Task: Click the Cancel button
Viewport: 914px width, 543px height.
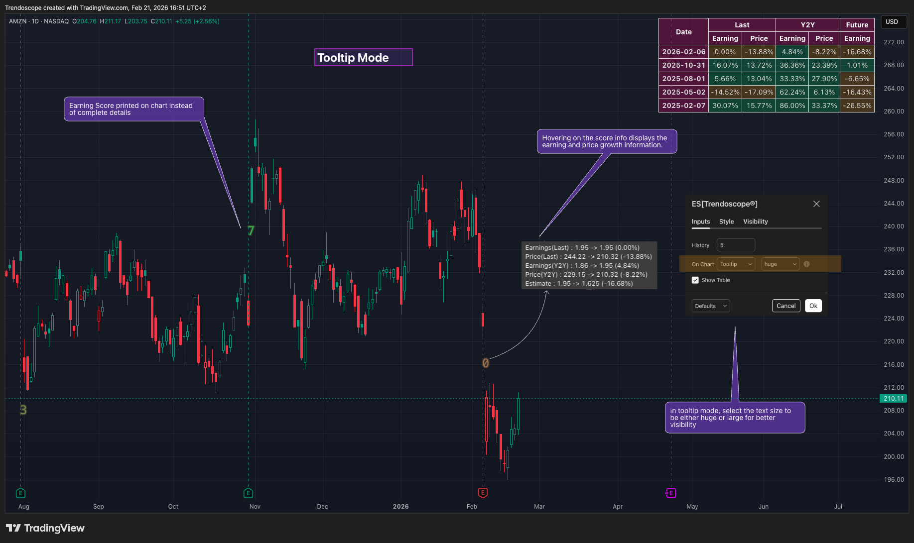Action: coord(786,306)
